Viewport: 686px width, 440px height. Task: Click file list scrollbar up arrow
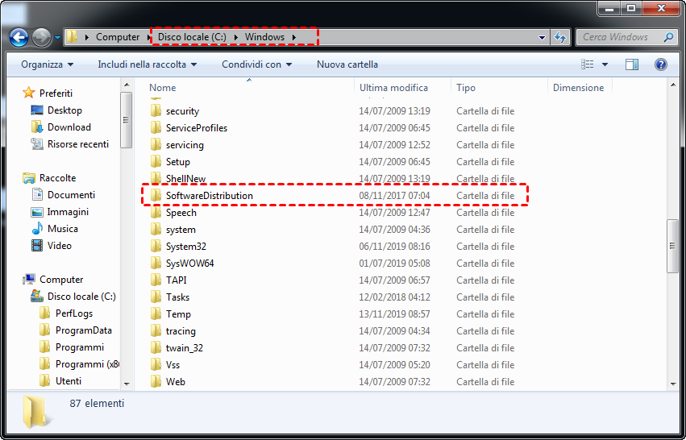pos(673,85)
